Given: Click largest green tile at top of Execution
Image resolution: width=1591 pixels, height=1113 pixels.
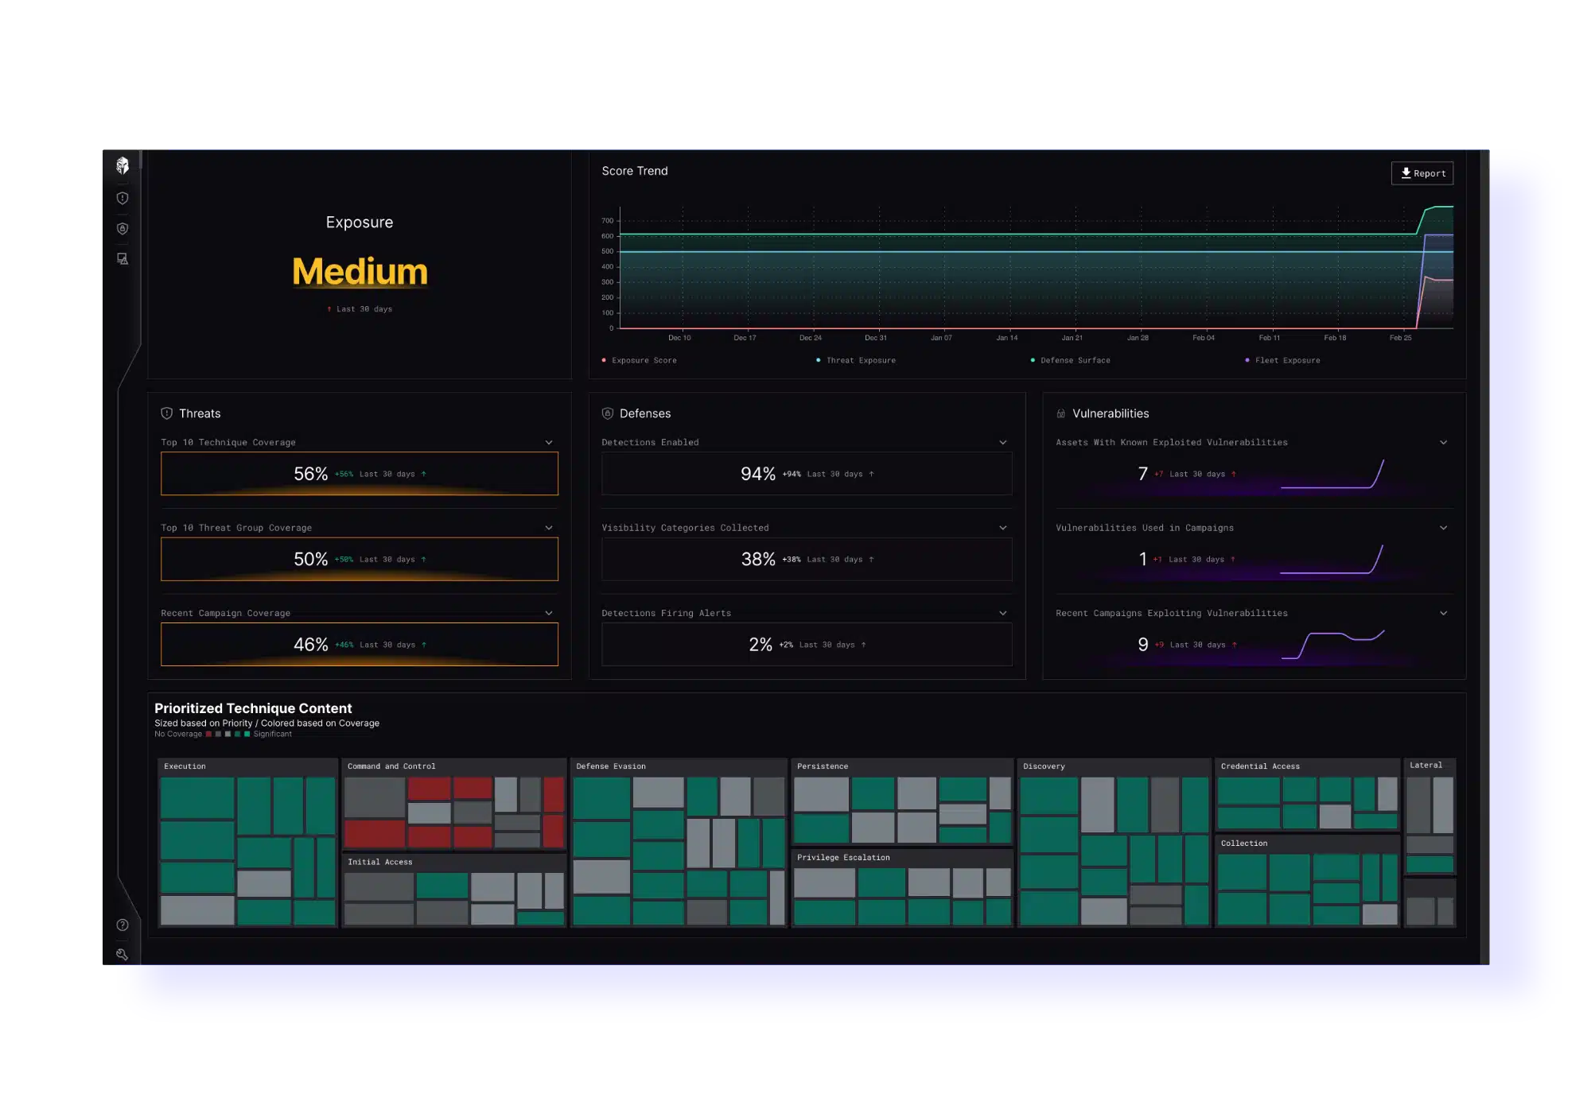Looking at the screenshot, I should pos(197,798).
